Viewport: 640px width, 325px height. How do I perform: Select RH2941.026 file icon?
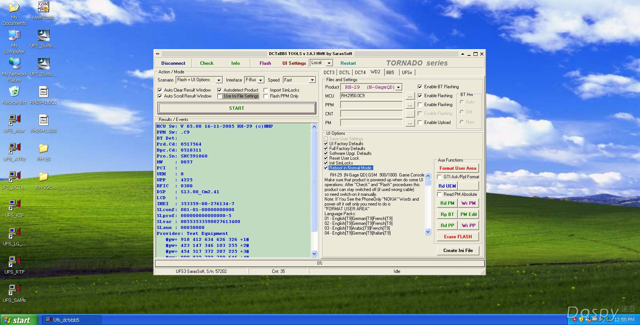coord(43,123)
